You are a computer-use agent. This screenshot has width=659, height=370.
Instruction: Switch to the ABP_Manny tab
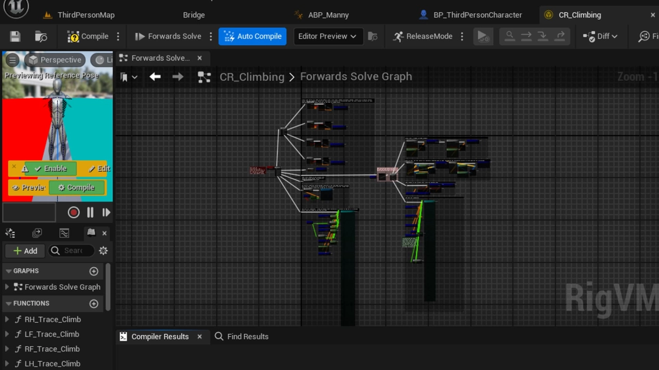tap(321, 15)
